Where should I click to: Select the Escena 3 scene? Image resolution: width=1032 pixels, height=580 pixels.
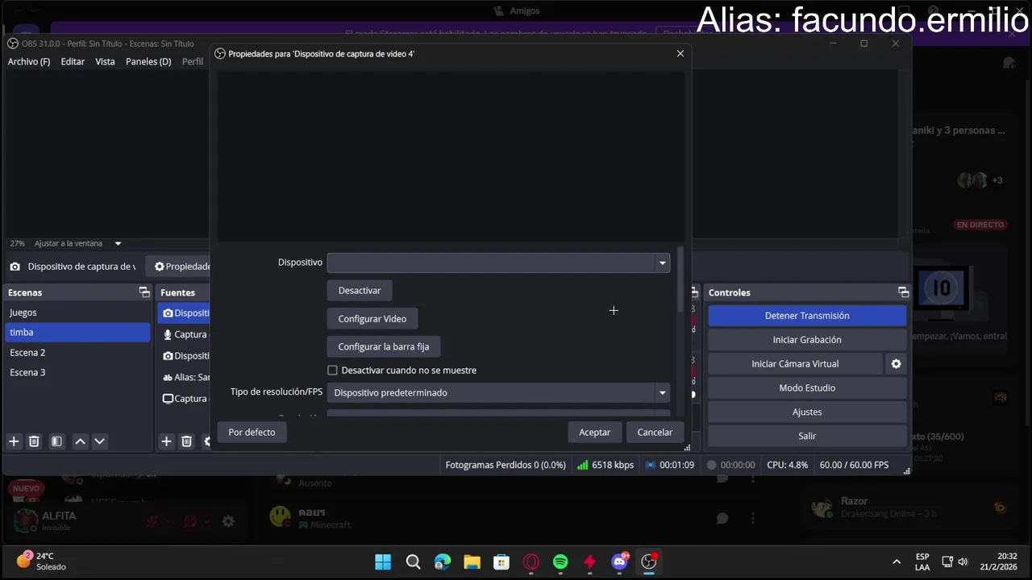click(x=78, y=373)
